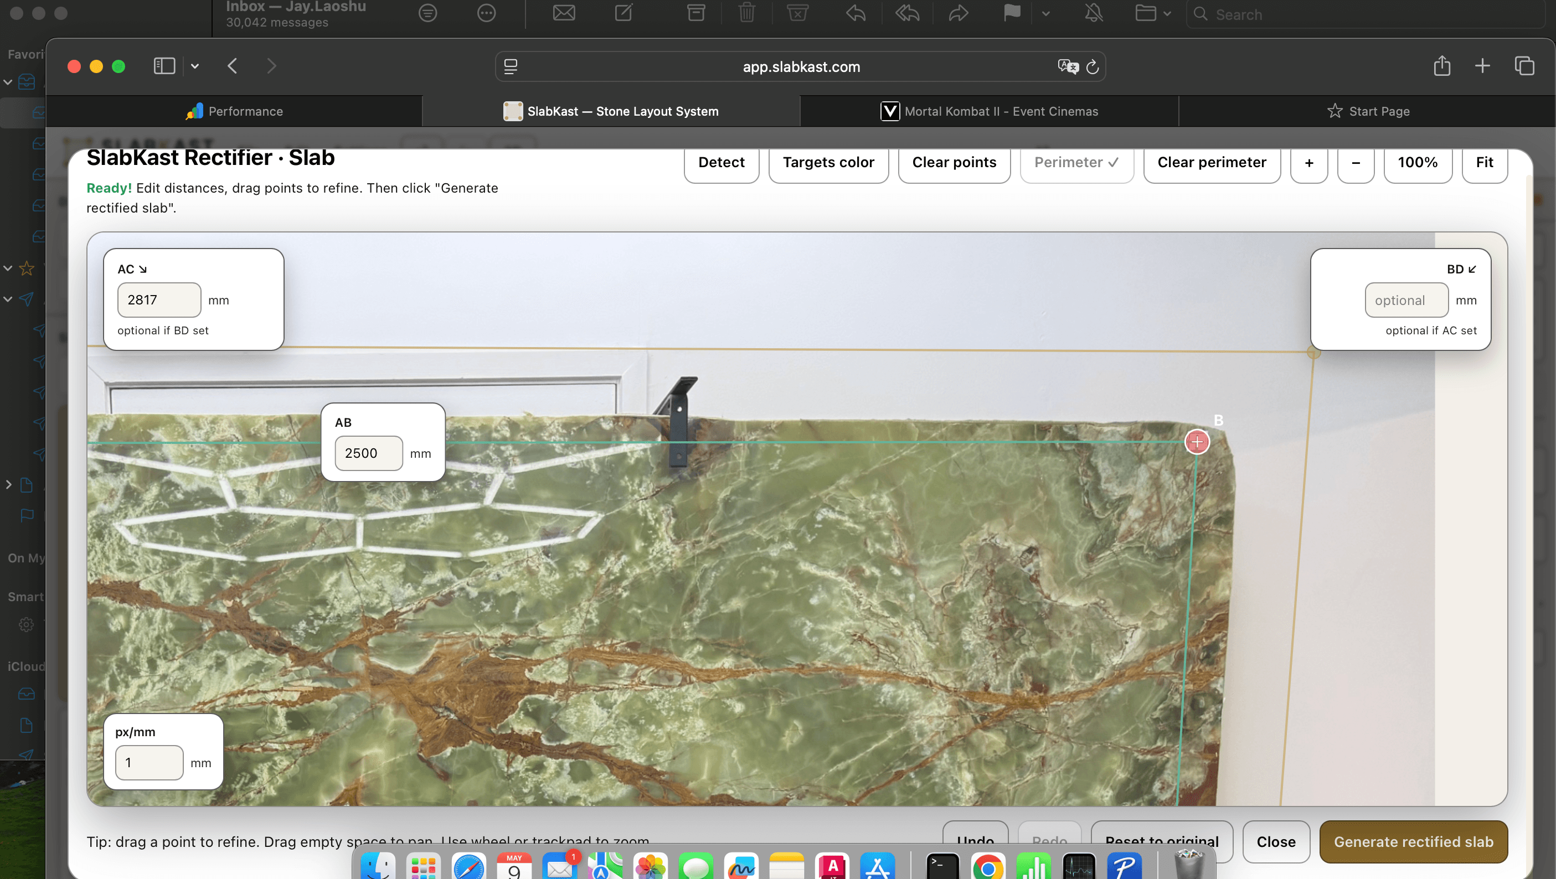Click the Mail Search field

click(1366, 14)
